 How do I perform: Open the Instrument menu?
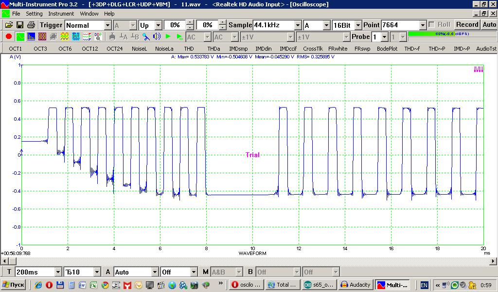[x=61, y=14]
